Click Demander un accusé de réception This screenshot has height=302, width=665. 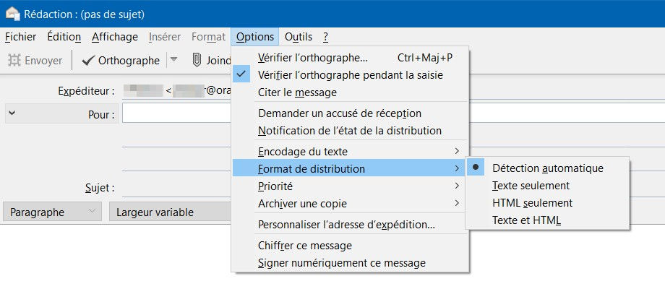coord(339,113)
